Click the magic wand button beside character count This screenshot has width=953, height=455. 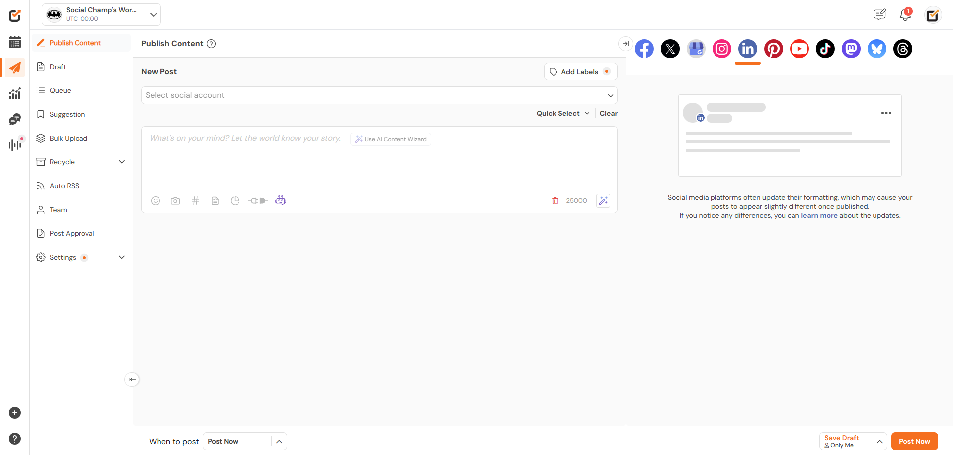tap(603, 201)
